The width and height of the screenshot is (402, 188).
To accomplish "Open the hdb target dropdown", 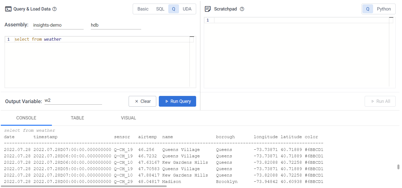I will click(x=116, y=25).
